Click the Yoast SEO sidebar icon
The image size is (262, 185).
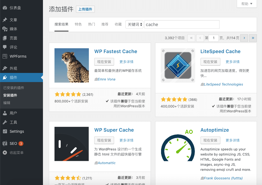click(5, 143)
